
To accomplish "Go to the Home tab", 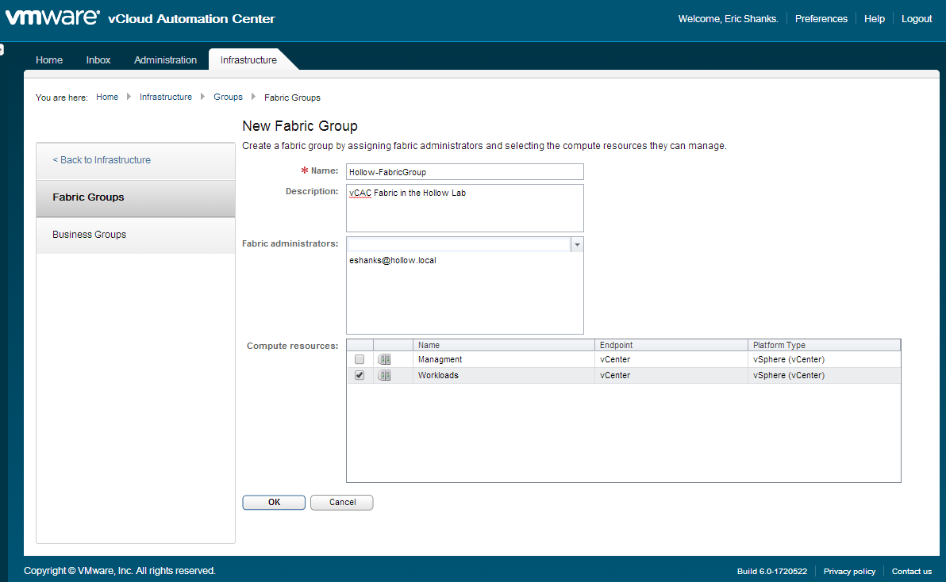I will [x=49, y=60].
